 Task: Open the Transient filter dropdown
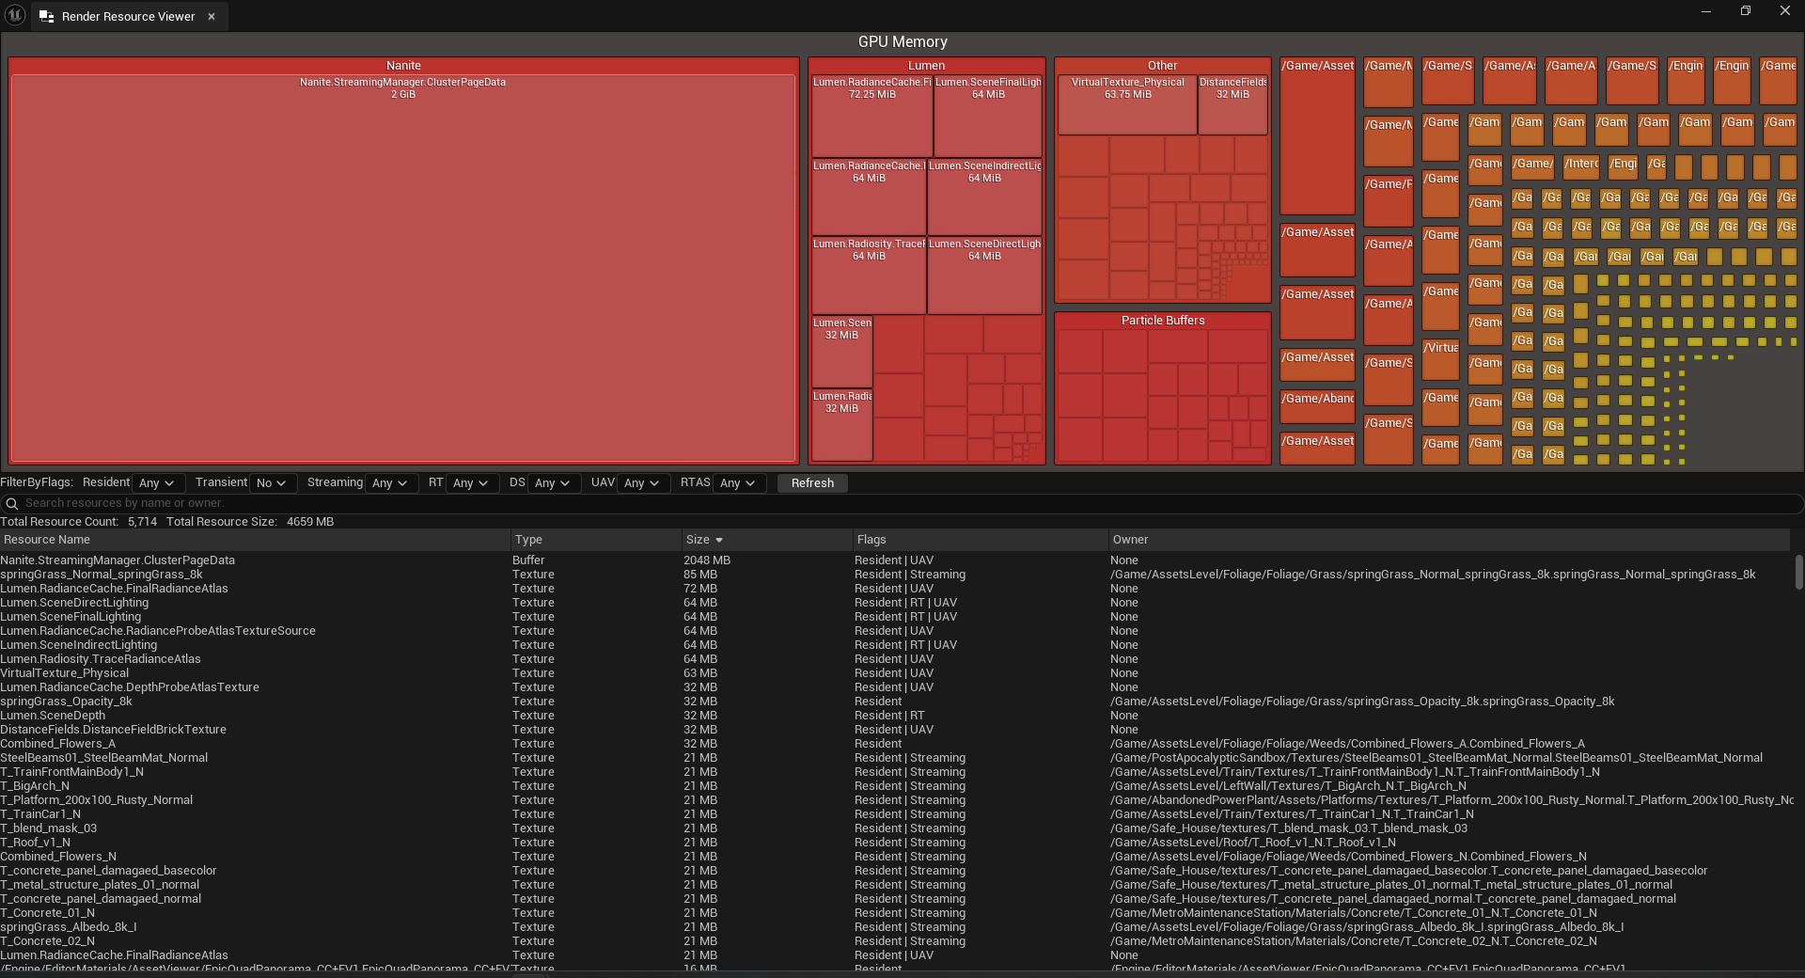click(272, 483)
